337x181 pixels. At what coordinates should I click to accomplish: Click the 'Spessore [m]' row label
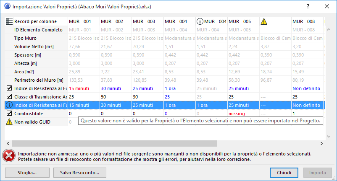(x=27, y=55)
